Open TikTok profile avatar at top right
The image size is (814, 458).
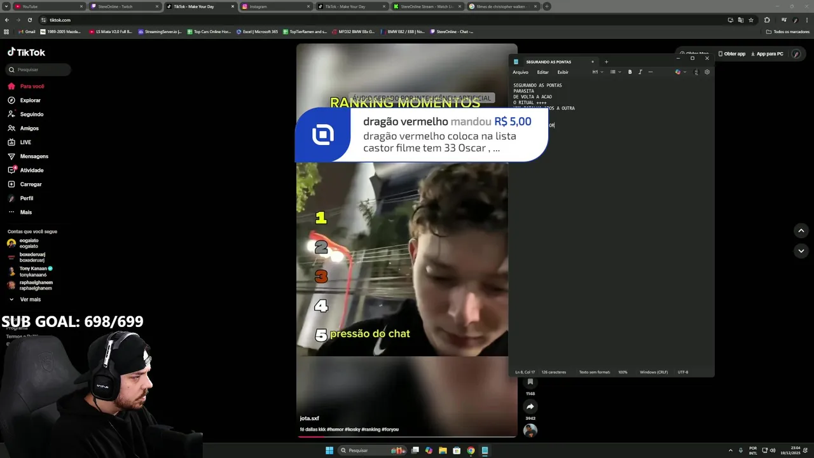(x=796, y=54)
